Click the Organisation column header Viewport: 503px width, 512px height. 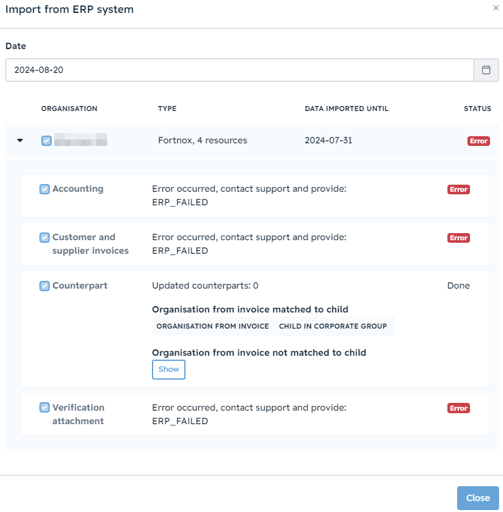(x=69, y=108)
